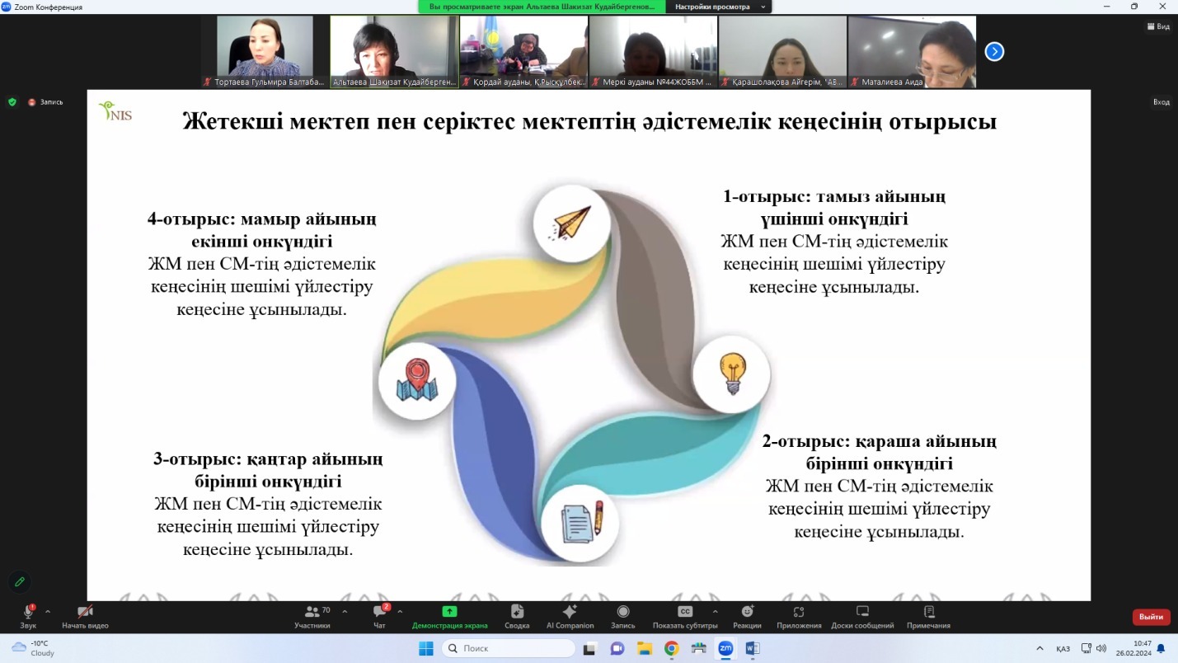Select Маталиева Аида video thumbnail
1178x663 pixels.
coord(912,52)
